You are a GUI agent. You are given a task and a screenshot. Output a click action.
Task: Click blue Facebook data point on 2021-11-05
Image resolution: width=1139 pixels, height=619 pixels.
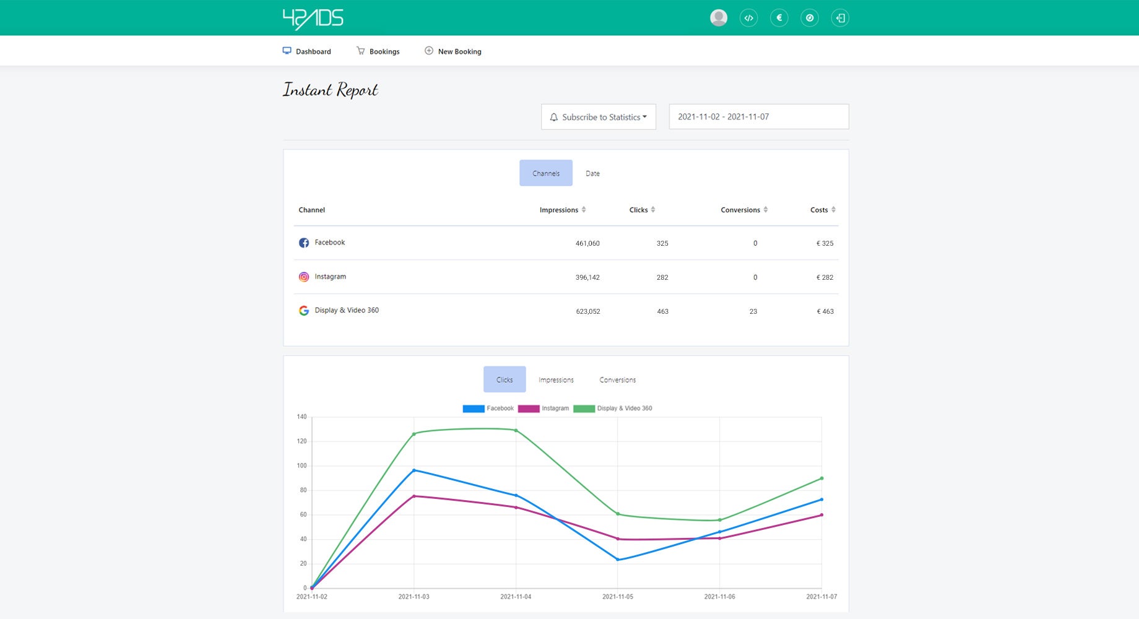(x=618, y=560)
